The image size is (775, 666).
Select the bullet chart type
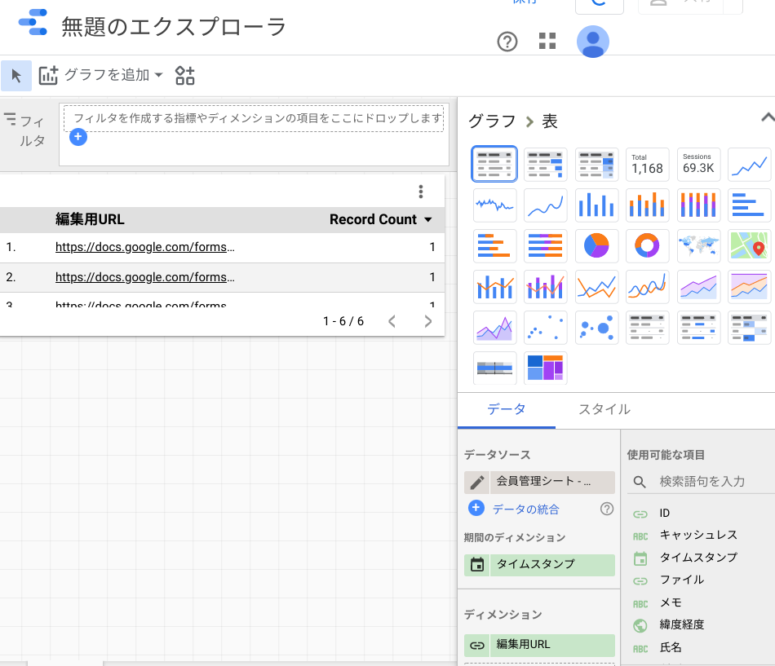coord(494,368)
